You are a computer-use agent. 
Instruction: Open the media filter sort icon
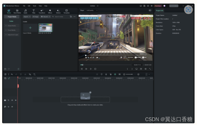point(71,17)
